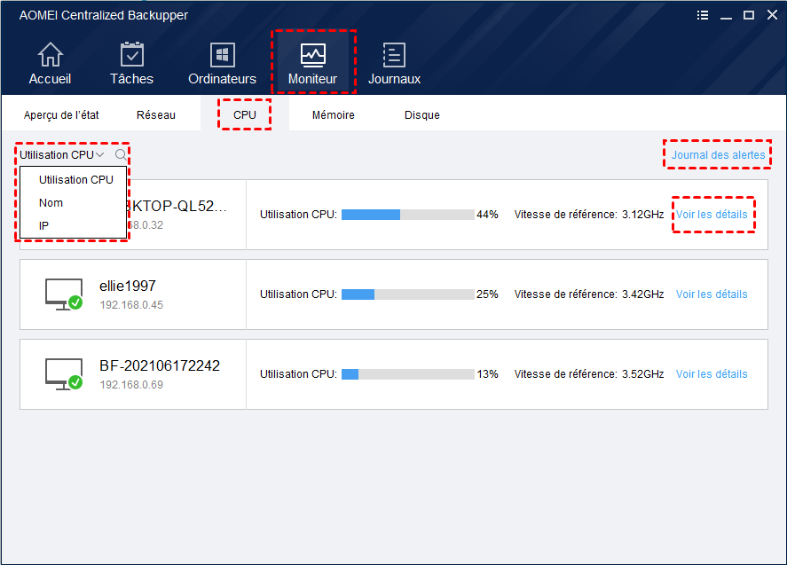
Task: Open the Tâches section
Action: click(x=131, y=63)
